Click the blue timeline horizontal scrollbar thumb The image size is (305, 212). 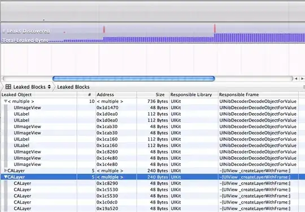click(x=134, y=78)
